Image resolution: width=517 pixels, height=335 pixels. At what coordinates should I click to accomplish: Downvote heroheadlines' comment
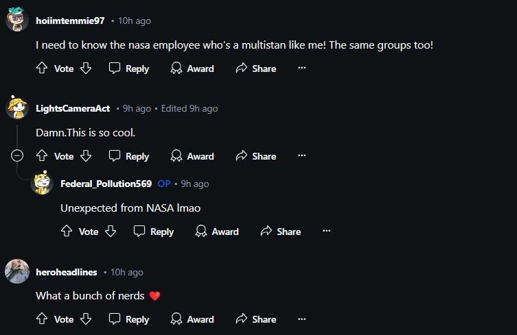(86, 319)
